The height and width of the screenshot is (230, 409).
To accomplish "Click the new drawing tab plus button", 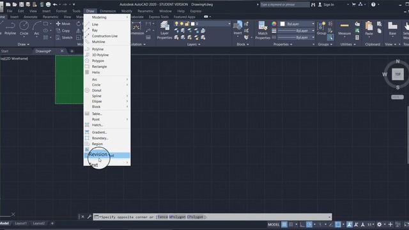I will 72,51.
